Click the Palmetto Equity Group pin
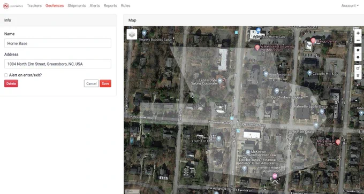The image size is (364, 194). click(322, 112)
